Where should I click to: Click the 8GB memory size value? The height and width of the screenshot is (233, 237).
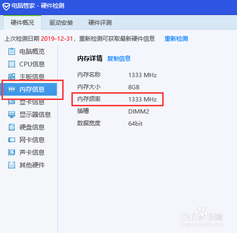(134, 87)
